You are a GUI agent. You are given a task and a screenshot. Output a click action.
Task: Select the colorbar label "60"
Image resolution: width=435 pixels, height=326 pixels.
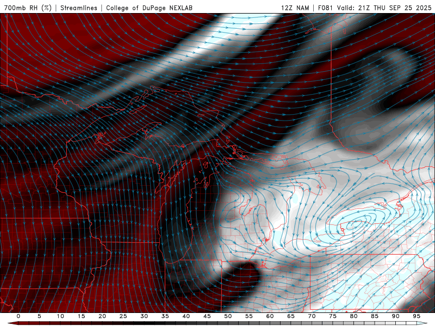270,316
